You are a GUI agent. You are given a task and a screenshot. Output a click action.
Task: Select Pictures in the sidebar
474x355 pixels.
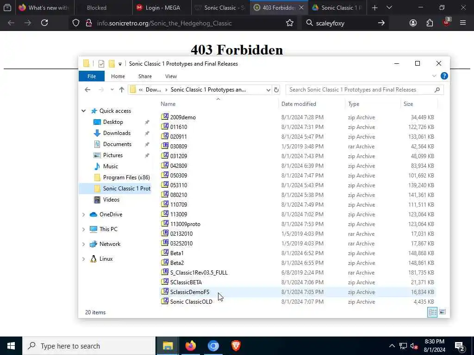click(112, 155)
